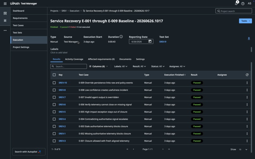Sort by Execution Finished column
This screenshot has height=159, width=255.
pos(175,75)
